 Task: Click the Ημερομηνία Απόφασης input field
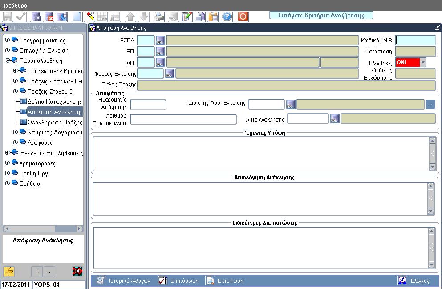point(148,105)
